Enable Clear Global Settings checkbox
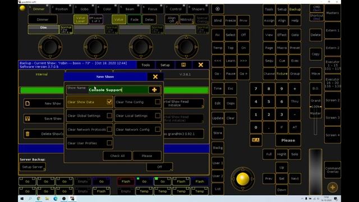Viewport: 359px width, 202px height. tap(109, 116)
